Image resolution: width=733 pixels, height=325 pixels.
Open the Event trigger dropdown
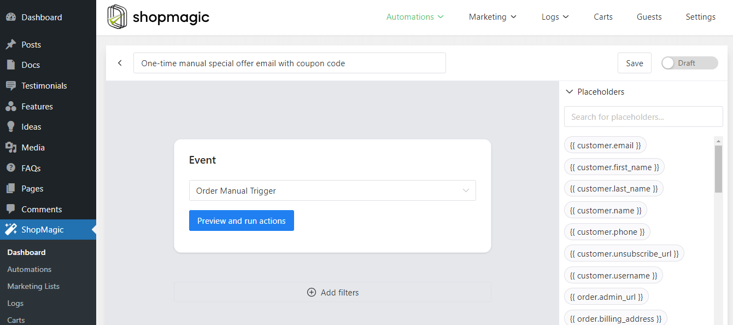(332, 190)
